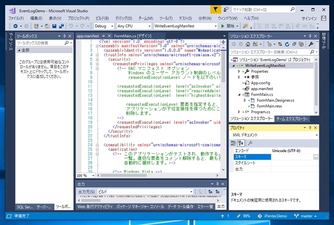334x225 pixels.
Task: Expand the Properties node in solution tree
Action: pos(239,71)
